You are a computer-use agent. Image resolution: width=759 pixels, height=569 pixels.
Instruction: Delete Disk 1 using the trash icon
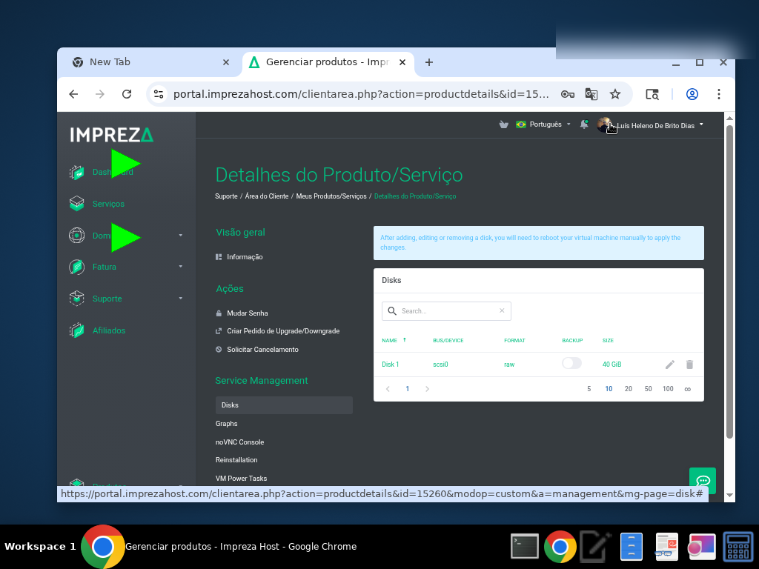[x=690, y=365]
